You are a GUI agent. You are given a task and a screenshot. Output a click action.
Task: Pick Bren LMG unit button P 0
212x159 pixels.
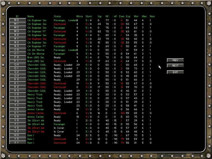point(17,57)
